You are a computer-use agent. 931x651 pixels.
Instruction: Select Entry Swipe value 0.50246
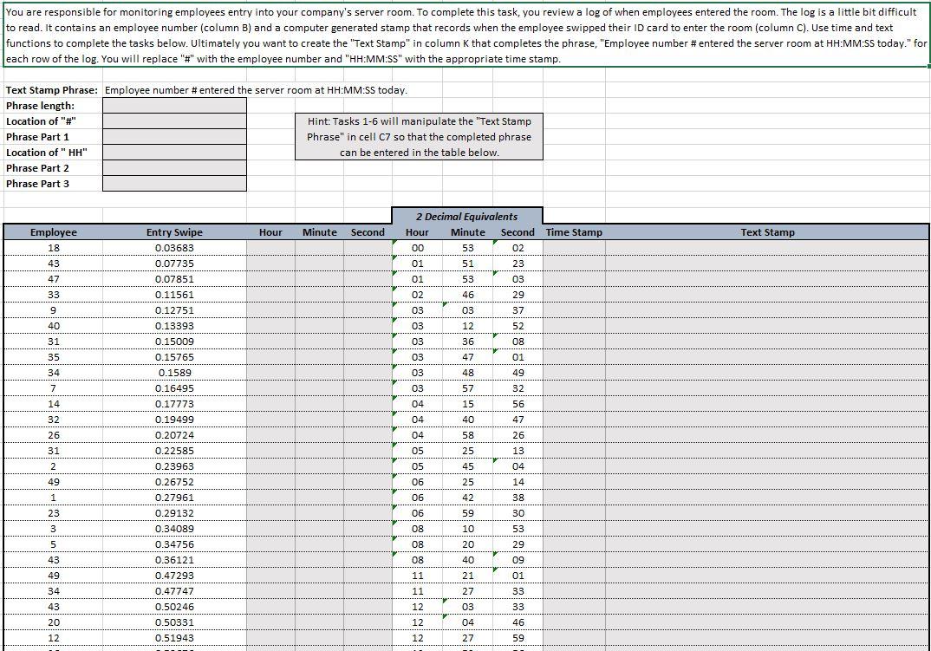[174, 607]
